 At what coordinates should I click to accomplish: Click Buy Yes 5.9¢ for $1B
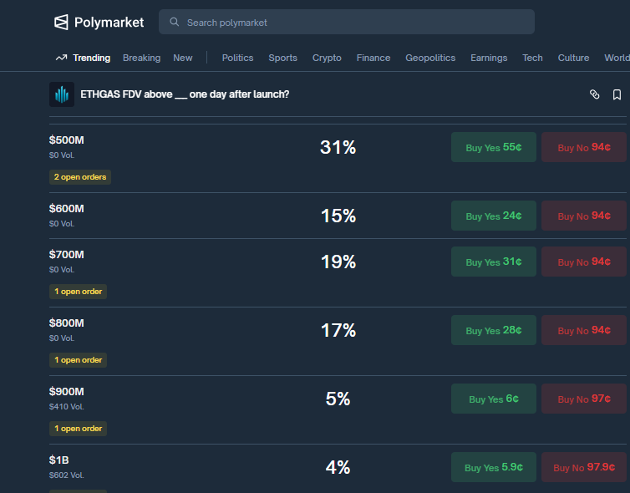tap(494, 467)
